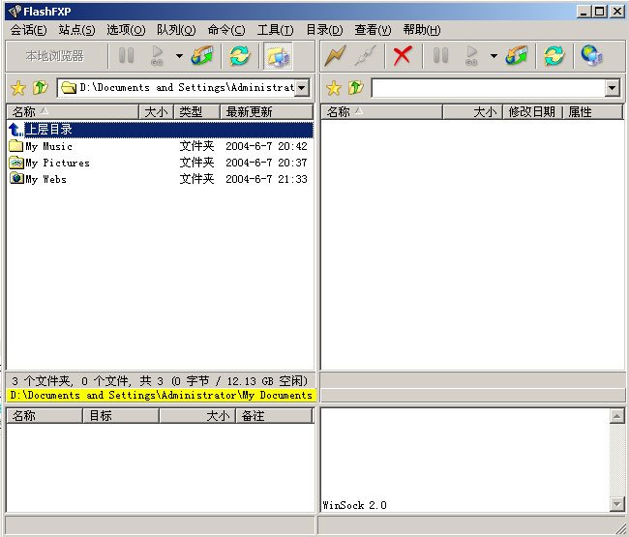This screenshot has height=537, width=629.
Task: Open the 目录(D) menu
Action: [324, 30]
